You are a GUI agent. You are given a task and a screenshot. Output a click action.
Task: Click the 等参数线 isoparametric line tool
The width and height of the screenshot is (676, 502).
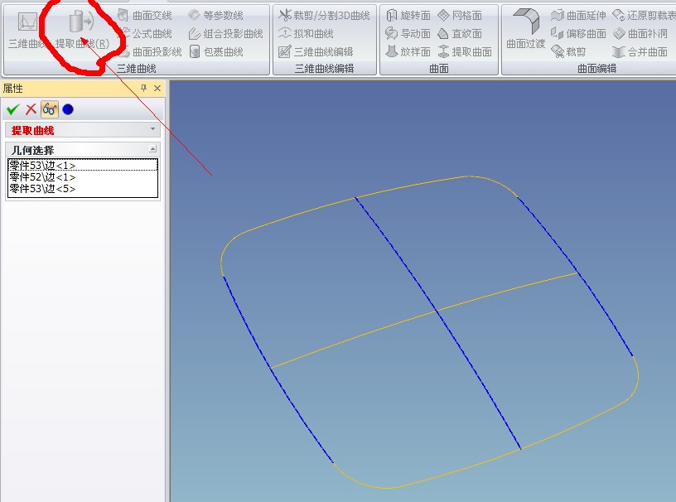(216, 16)
